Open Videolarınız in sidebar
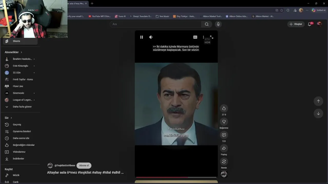328x184 pixels. point(20,152)
